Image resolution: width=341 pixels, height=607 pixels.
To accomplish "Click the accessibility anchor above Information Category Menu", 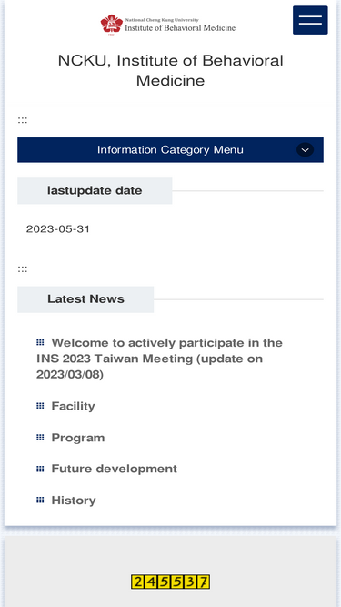I will [23, 120].
